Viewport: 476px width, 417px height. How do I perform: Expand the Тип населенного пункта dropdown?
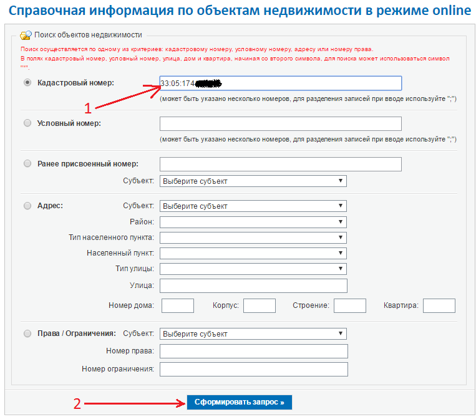pyautogui.click(x=253, y=237)
